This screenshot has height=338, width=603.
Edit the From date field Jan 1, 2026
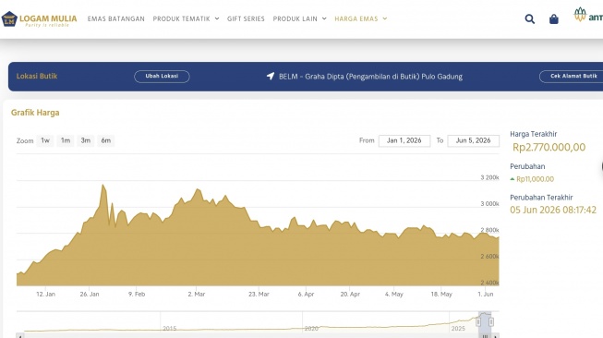[x=404, y=140]
